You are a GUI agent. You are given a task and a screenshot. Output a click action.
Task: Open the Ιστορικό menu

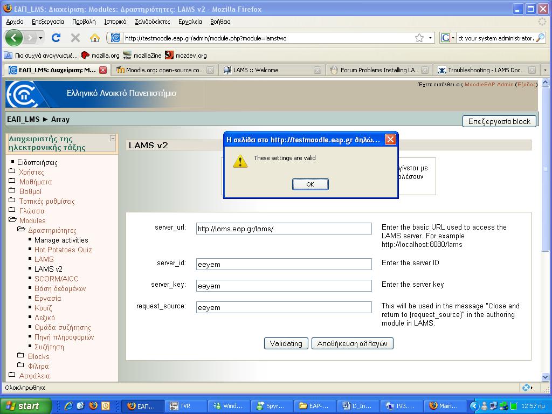[x=115, y=22]
